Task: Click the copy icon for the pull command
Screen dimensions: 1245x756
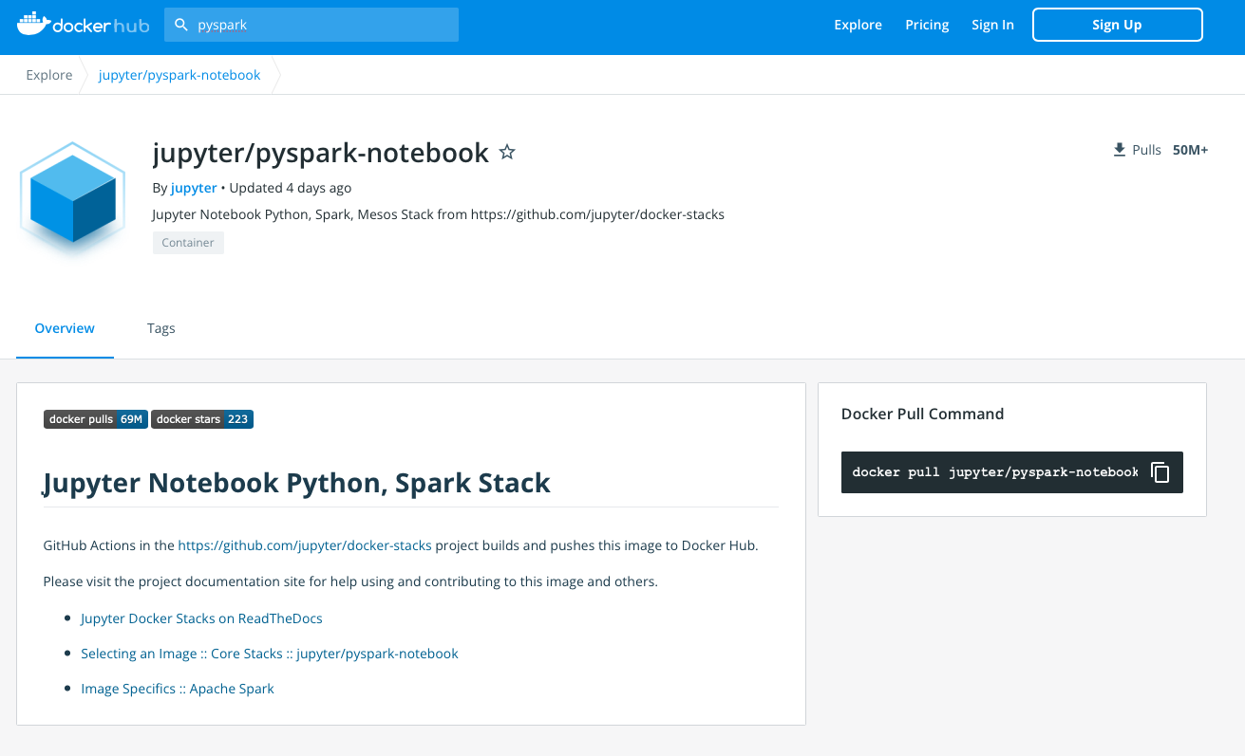Action: point(1160,471)
